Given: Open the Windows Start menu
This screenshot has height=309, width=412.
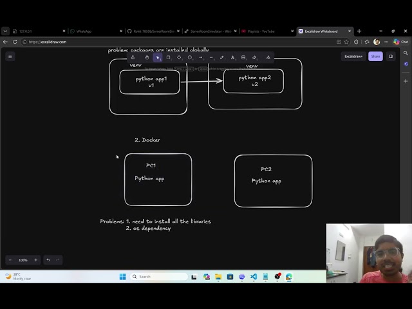Looking at the screenshot, I should point(122,277).
